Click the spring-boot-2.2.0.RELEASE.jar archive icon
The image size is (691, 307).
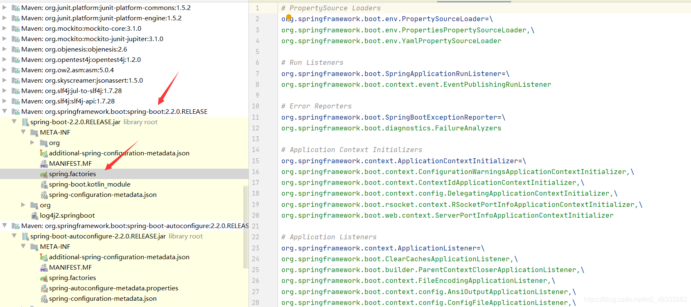(25, 122)
